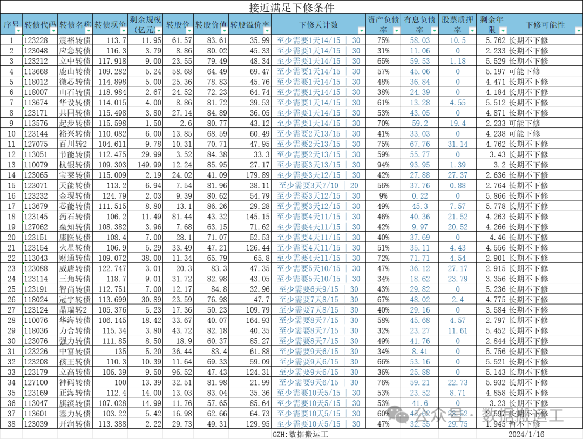The image size is (583, 439).
Task: Select bond code 123076
Action: pos(40,341)
